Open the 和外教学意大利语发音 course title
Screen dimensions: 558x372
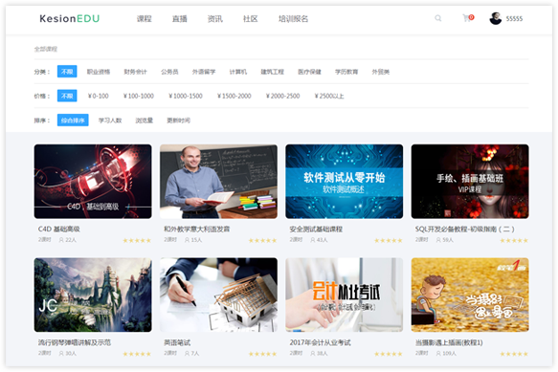click(197, 229)
